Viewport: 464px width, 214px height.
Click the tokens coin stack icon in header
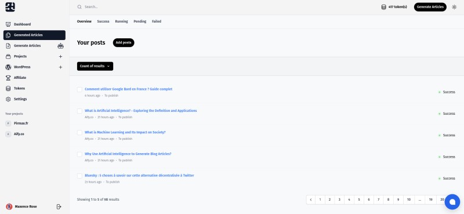tap(383, 7)
